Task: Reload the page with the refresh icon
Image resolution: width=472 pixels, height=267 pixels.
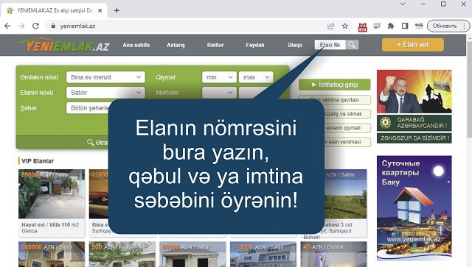Action: coord(35,26)
